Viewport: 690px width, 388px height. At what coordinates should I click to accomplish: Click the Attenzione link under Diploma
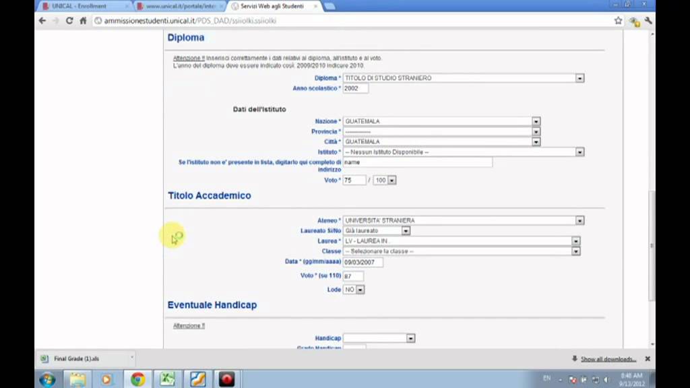189,58
